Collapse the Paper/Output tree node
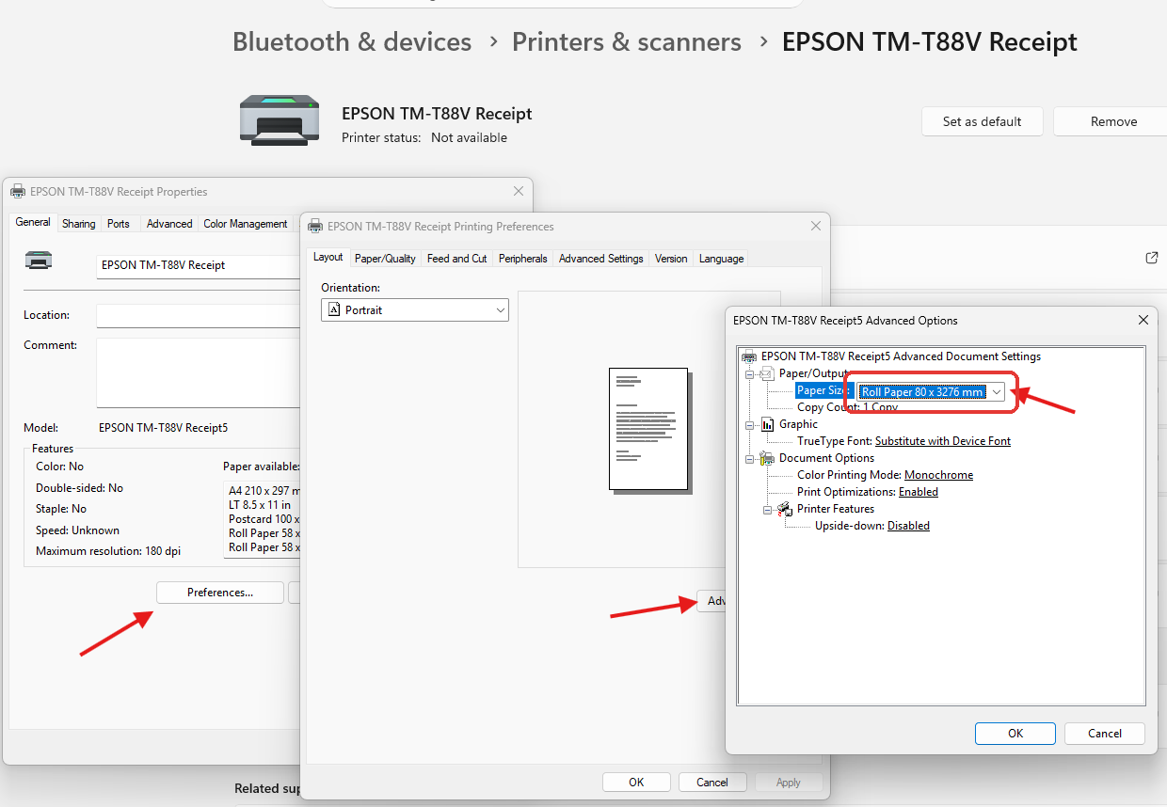 click(x=750, y=374)
